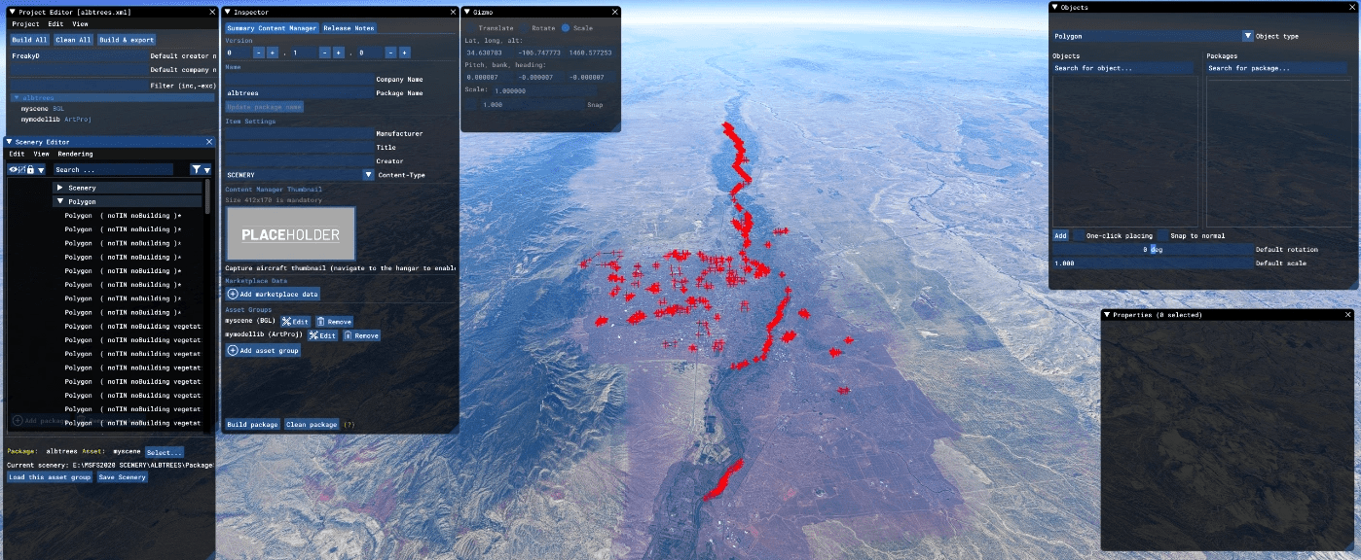Click the Add asset group plus icon
The width and height of the screenshot is (1361, 560).
tap(233, 351)
